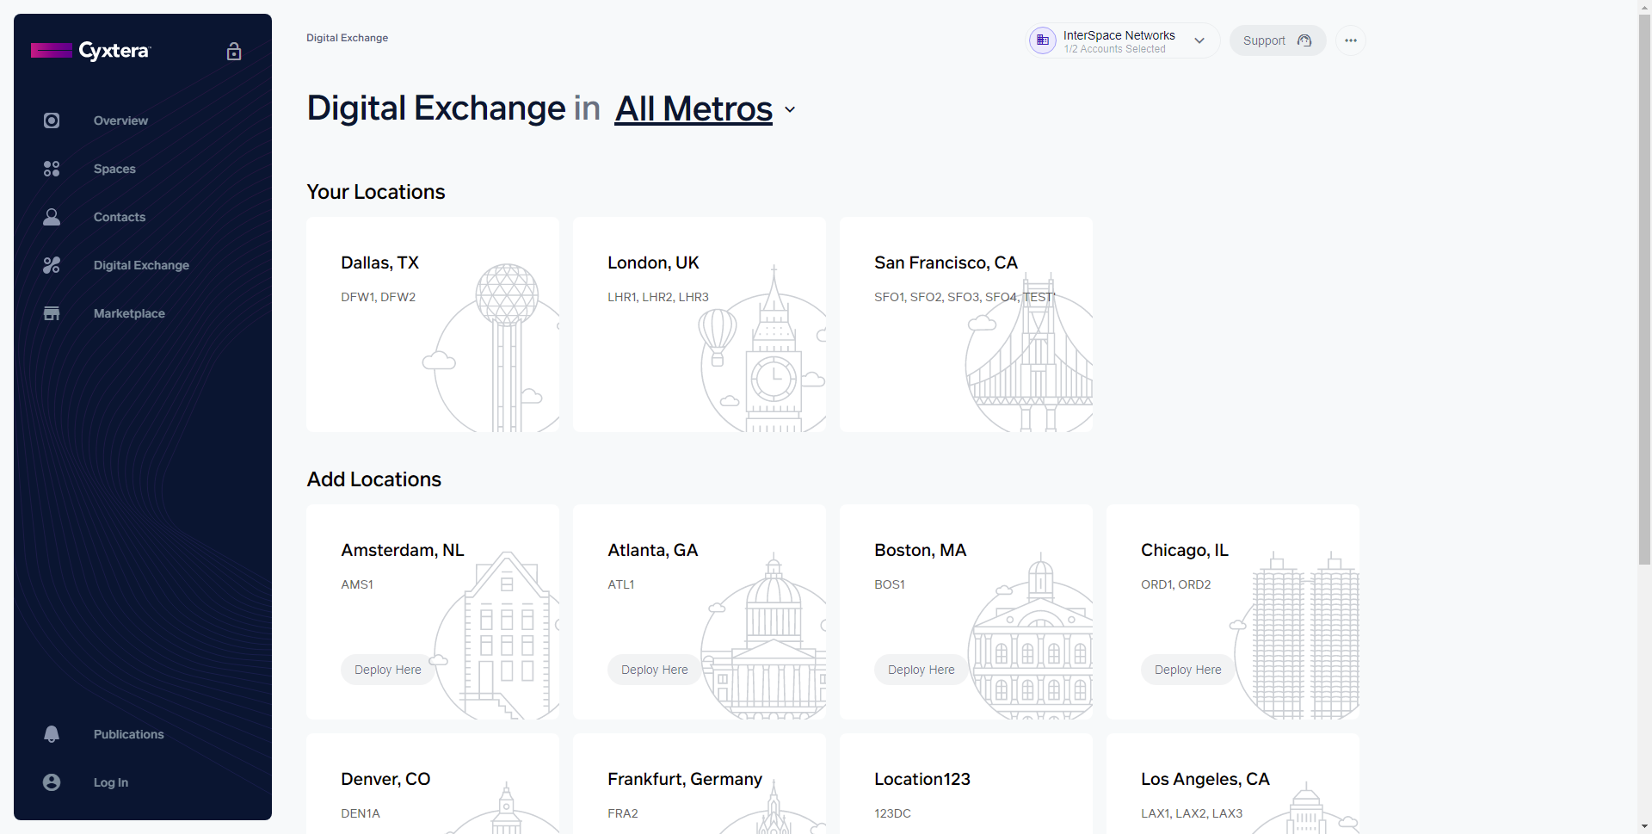Open Contacts from the sidebar
Screen dimensions: 1652x834
pos(120,217)
